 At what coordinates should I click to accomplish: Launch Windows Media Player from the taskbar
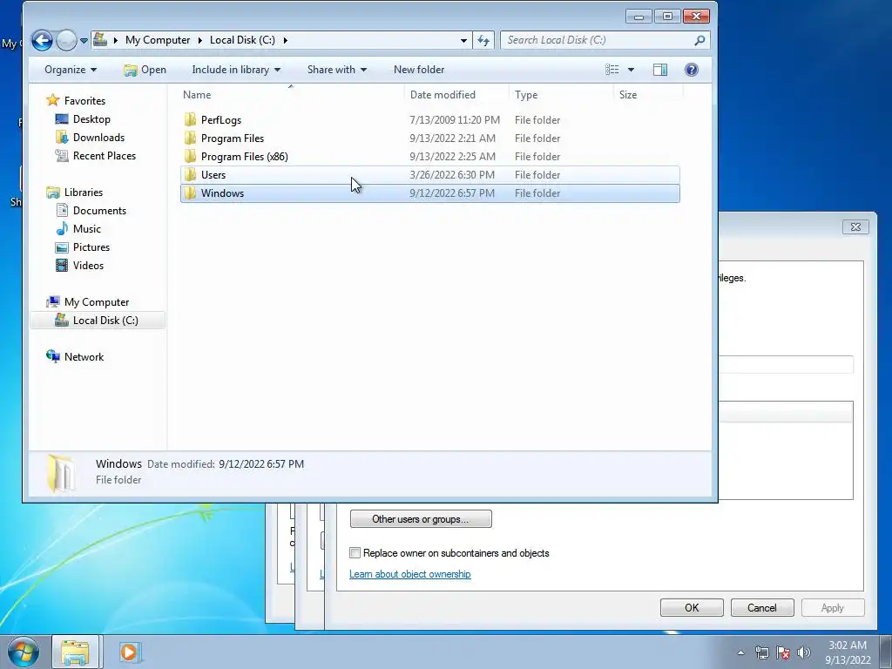(x=130, y=652)
